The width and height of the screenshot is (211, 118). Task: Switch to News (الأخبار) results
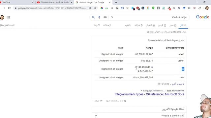[x=151, y=25]
